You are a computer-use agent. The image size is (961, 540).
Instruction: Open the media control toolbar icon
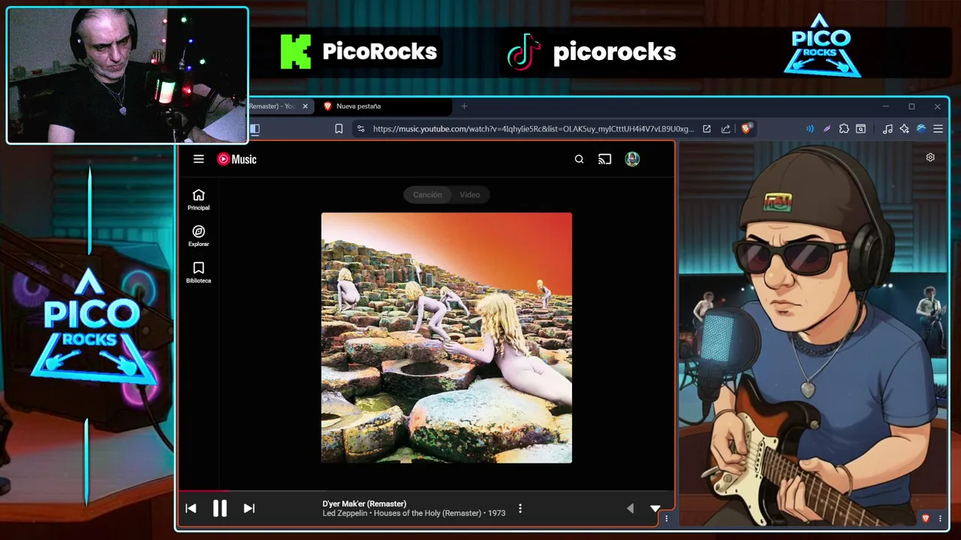pyautogui.click(x=861, y=129)
